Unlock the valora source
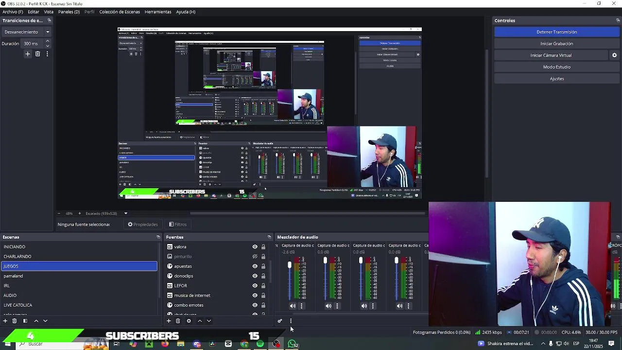This screenshot has height=350, width=622. (x=263, y=247)
